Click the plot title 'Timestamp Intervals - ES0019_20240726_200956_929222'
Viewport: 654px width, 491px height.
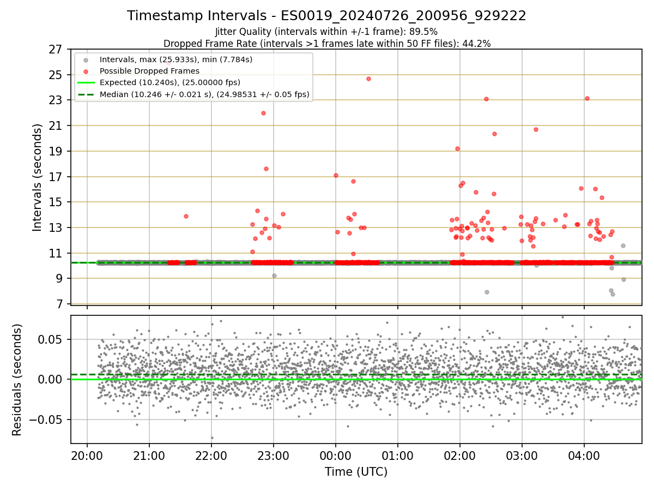[327, 16]
